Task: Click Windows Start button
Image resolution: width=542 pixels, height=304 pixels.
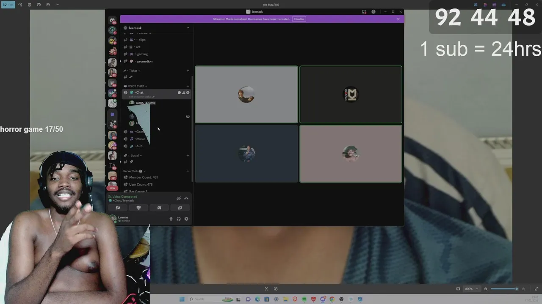Action: (x=182, y=299)
